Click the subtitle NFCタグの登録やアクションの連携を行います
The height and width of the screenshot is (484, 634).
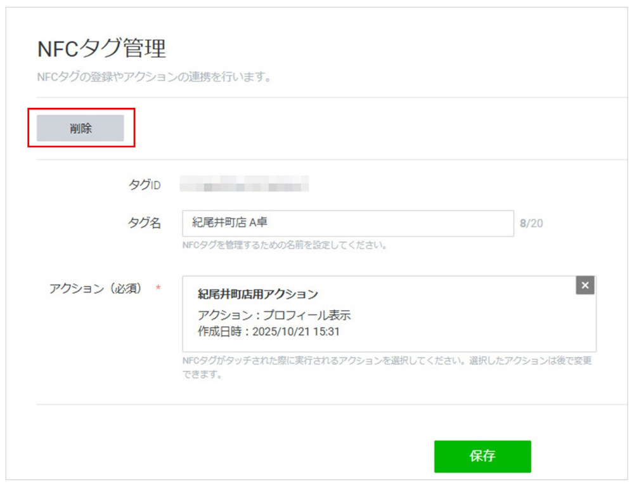pyautogui.click(x=154, y=78)
